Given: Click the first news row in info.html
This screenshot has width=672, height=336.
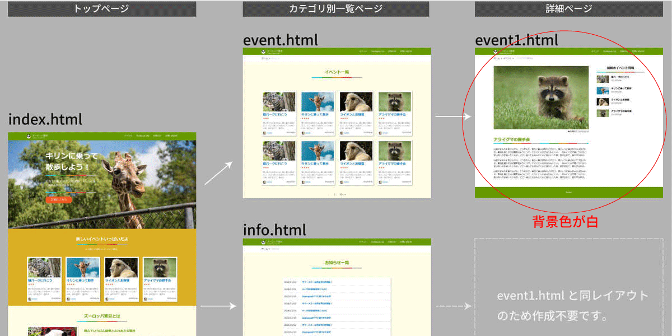Looking at the screenshot, I should tap(337, 282).
